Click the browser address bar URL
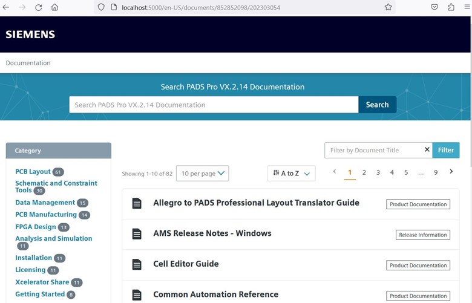Viewport: 472px width, 303px height. coord(201,7)
